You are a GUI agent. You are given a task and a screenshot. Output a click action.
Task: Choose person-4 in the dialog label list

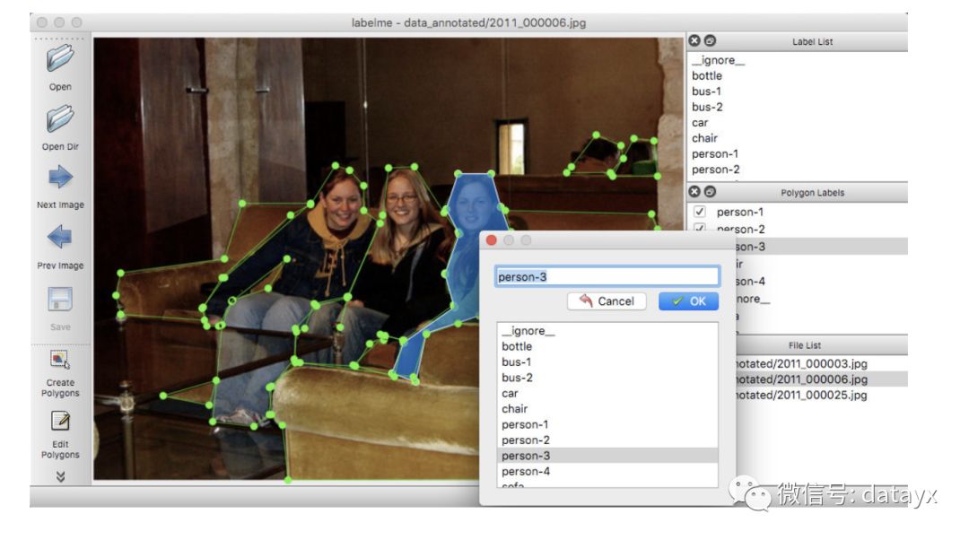(x=607, y=472)
